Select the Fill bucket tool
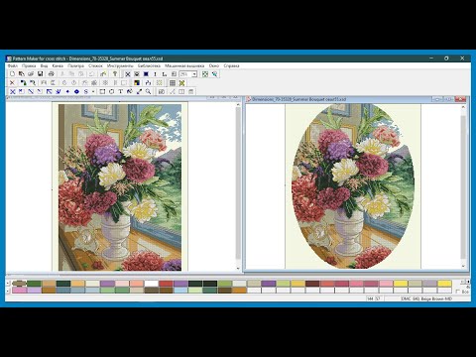Viewport: 476px width, 357px height. pos(130,91)
